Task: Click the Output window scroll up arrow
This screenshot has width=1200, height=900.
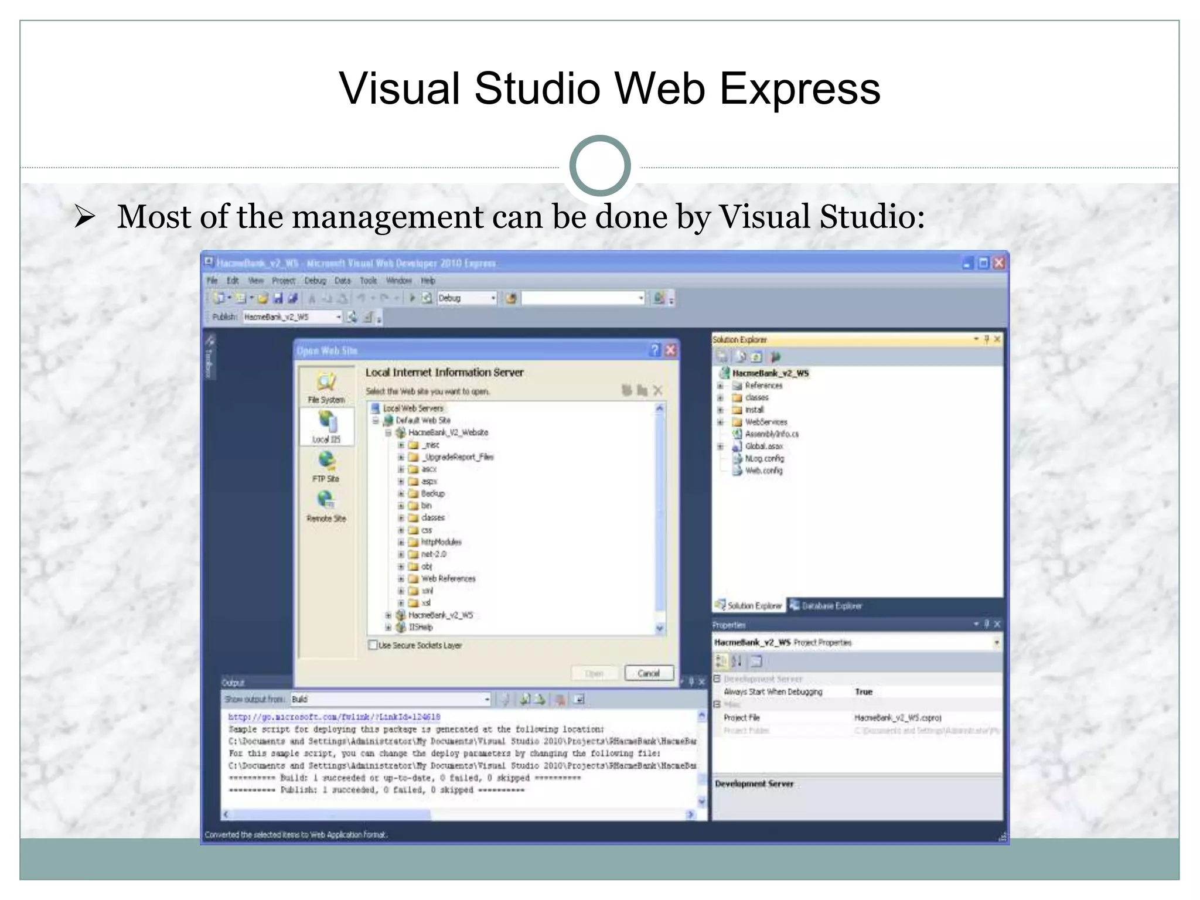Action: coord(702,715)
